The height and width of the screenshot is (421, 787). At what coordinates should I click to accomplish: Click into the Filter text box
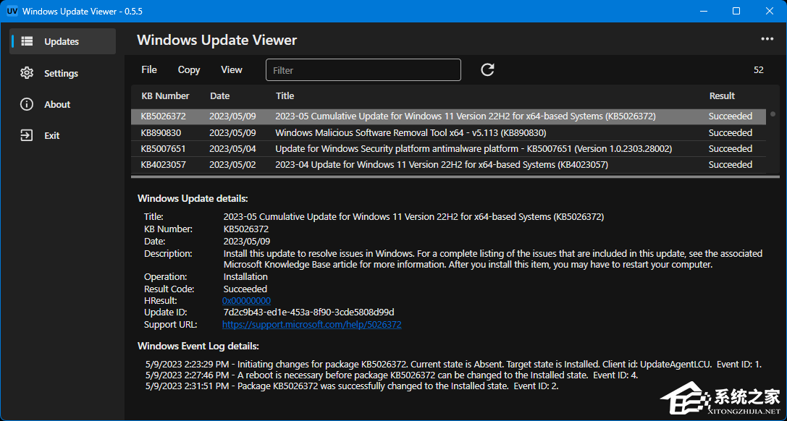(x=363, y=70)
